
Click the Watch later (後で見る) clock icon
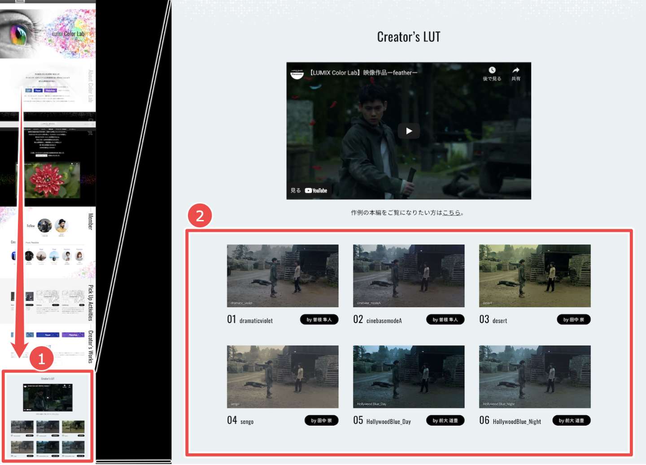(492, 70)
